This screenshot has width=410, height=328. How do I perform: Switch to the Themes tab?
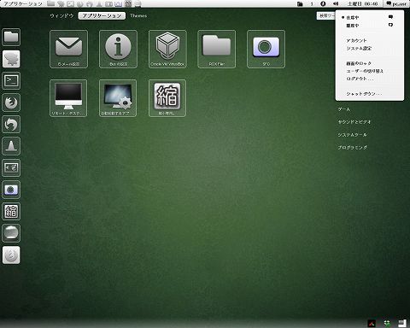[x=138, y=15]
